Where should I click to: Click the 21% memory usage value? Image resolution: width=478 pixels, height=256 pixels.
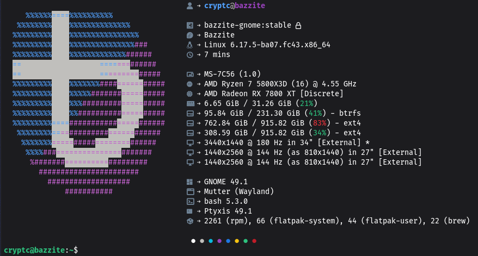point(307,103)
